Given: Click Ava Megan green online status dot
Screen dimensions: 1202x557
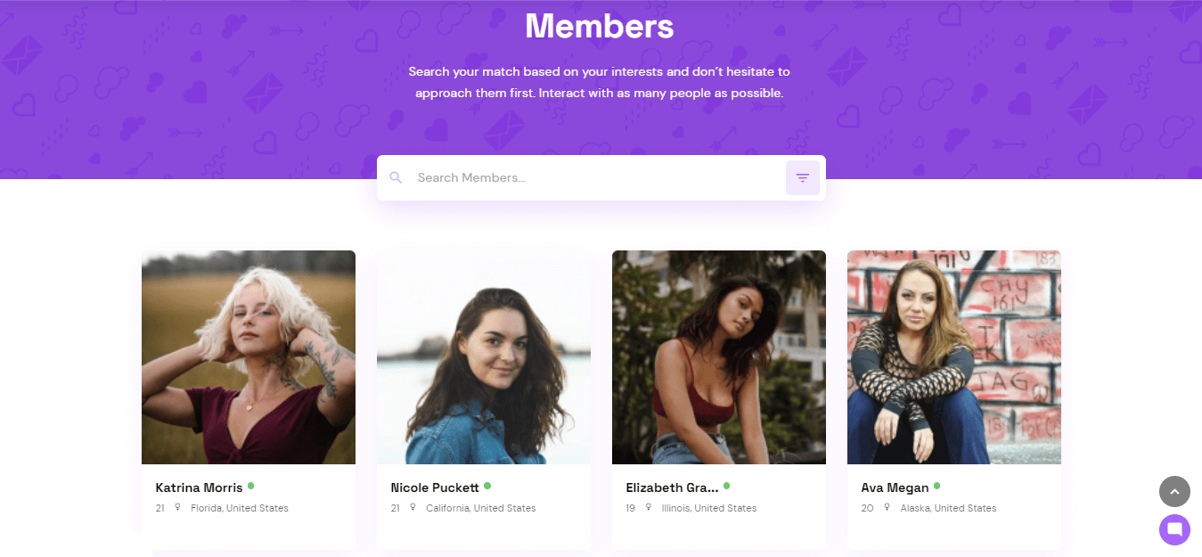Looking at the screenshot, I should click(936, 486).
